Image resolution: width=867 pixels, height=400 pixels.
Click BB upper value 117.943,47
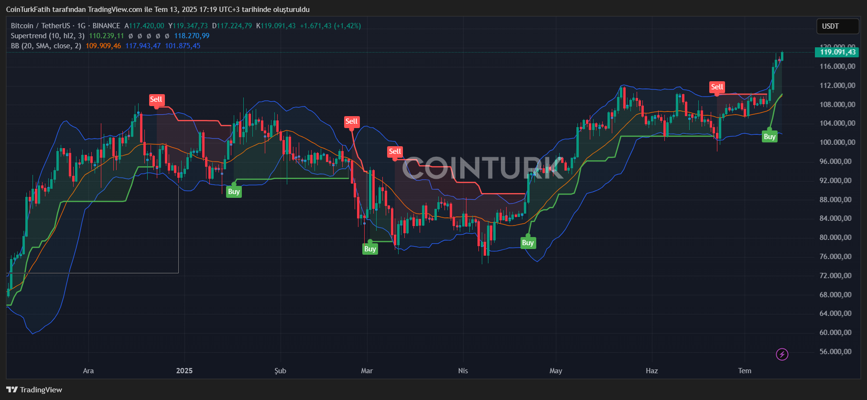143,46
